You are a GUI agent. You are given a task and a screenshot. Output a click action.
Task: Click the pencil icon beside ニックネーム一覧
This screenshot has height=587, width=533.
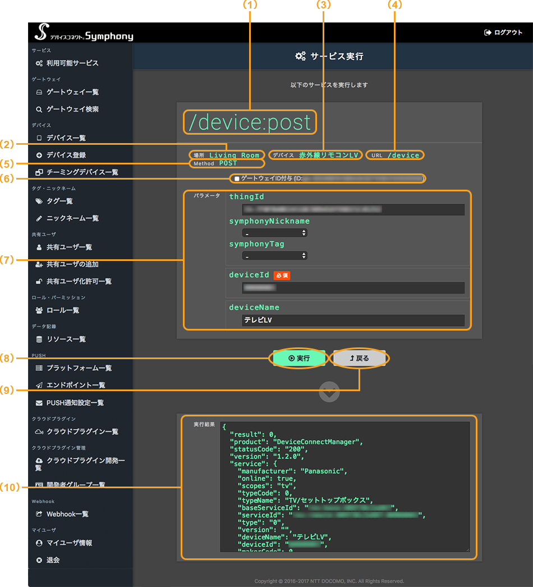[x=39, y=218]
